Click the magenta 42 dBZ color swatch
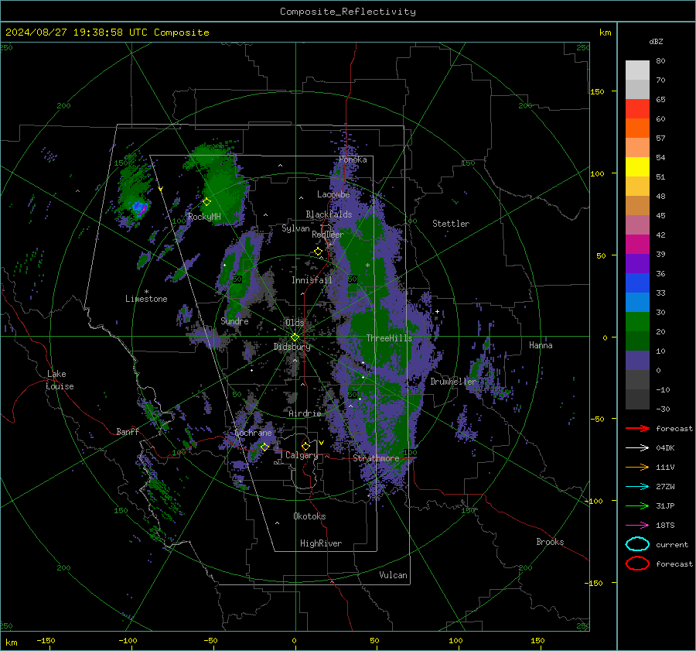Viewport: 696px width, 651px height. 637,245
